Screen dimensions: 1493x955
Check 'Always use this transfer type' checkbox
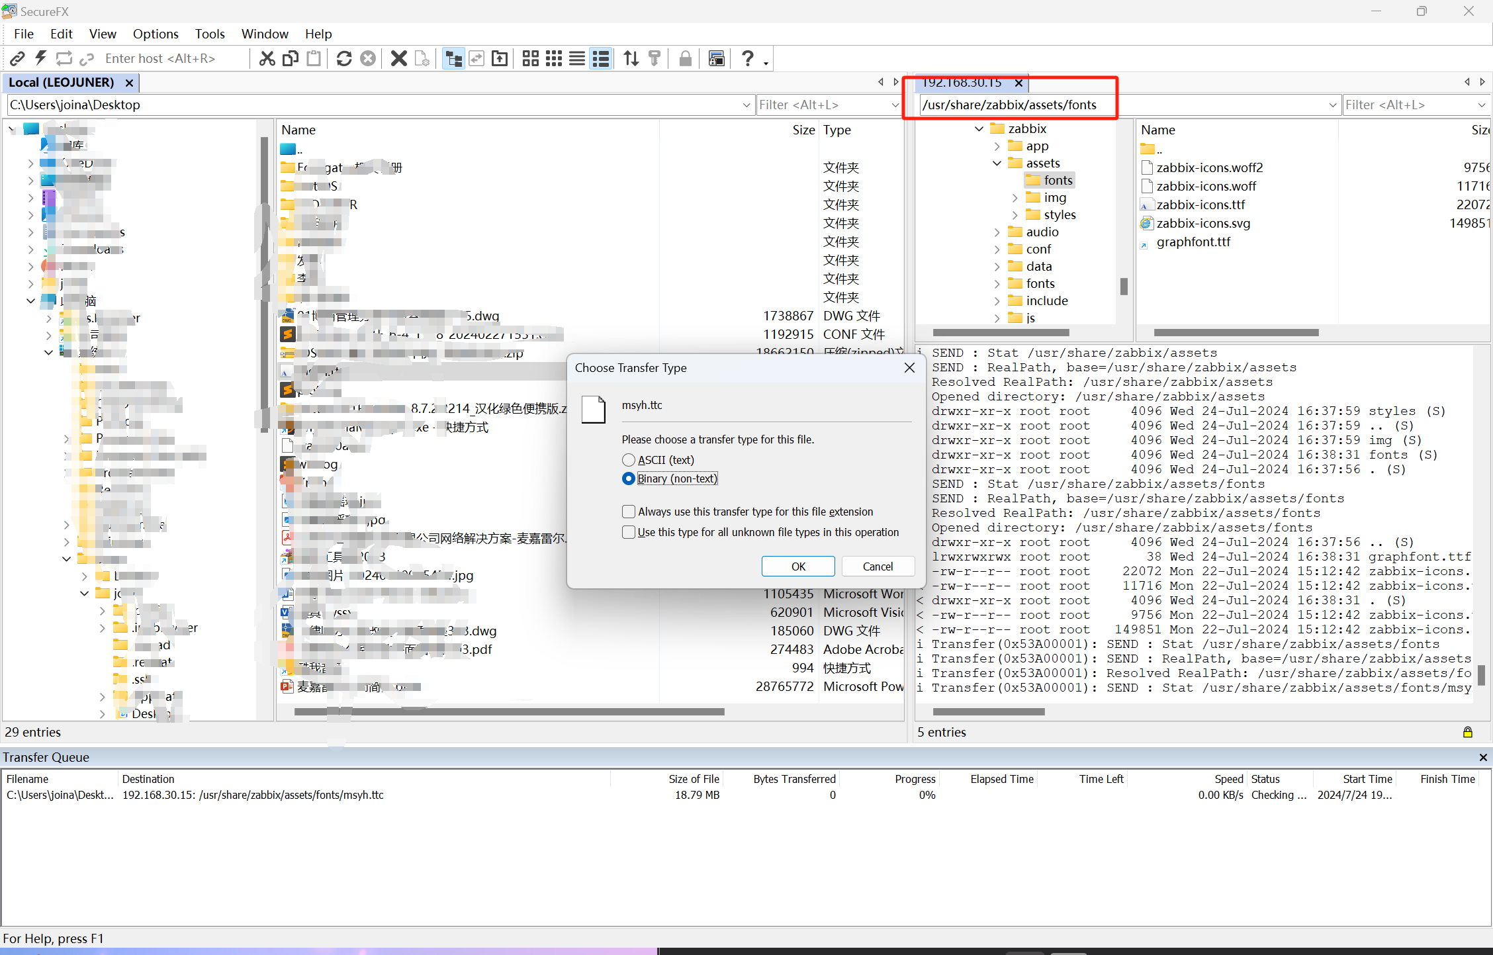pos(629,512)
